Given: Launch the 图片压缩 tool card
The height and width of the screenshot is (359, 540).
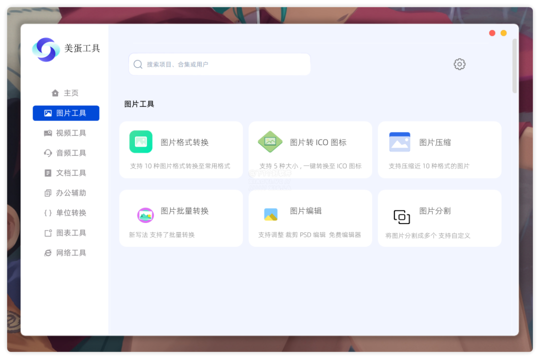Looking at the screenshot, I should click(439, 149).
